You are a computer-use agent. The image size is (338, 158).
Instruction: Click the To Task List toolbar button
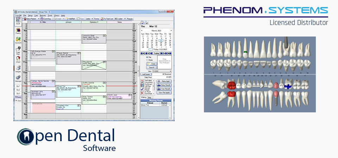tap(107, 19)
